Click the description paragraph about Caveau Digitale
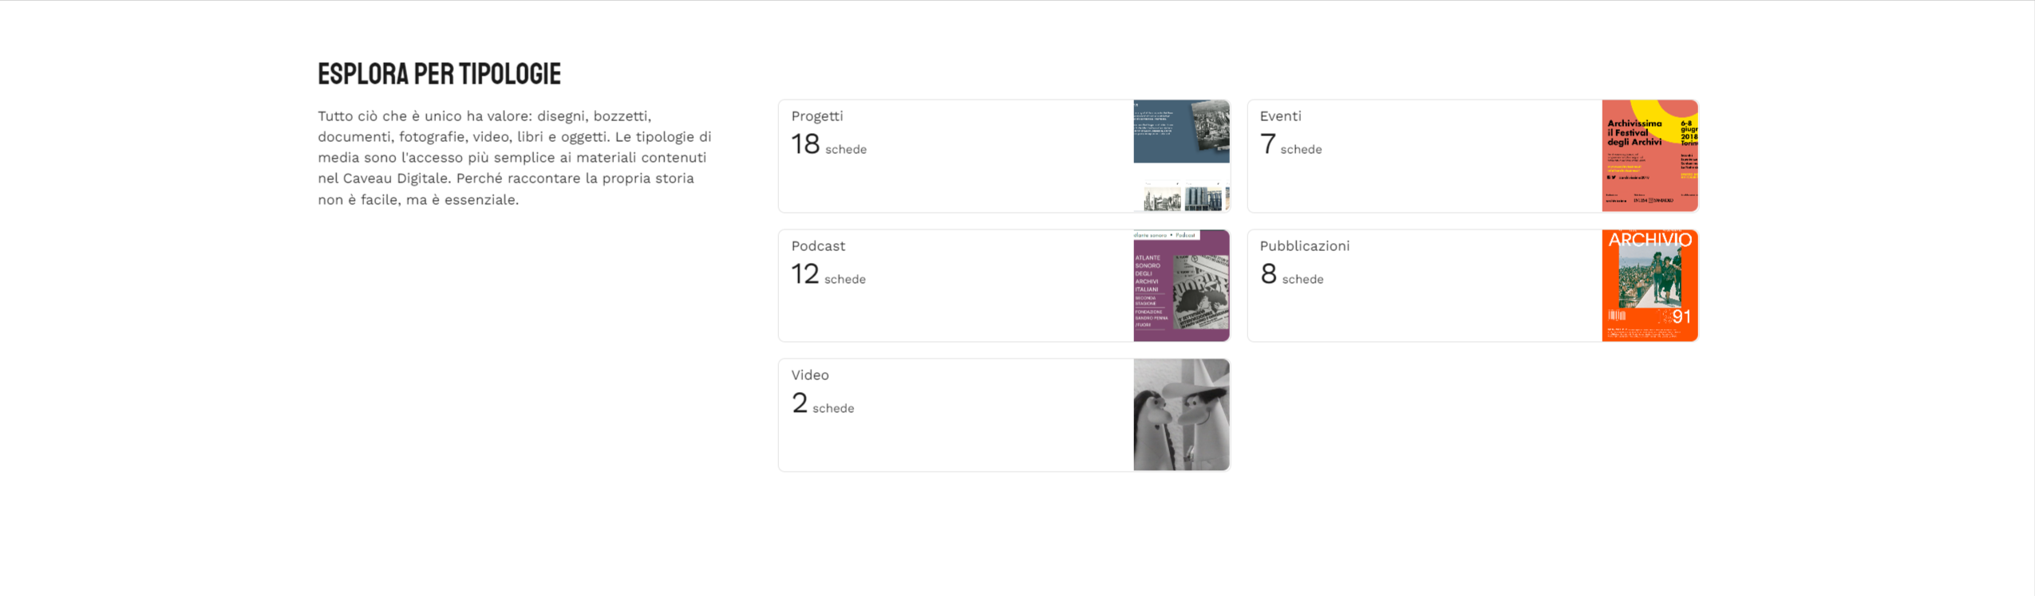The image size is (2035, 596). coord(514,158)
